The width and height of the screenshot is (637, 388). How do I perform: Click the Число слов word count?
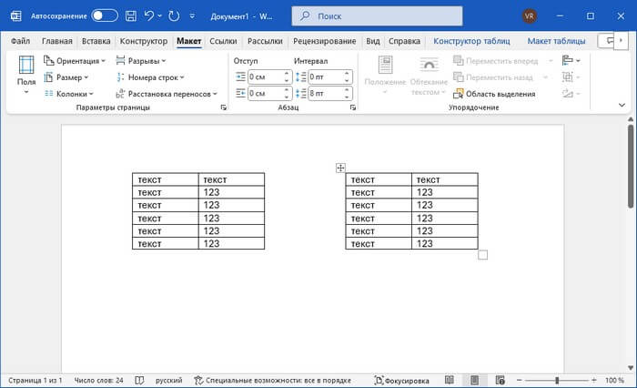click(97, 380)
